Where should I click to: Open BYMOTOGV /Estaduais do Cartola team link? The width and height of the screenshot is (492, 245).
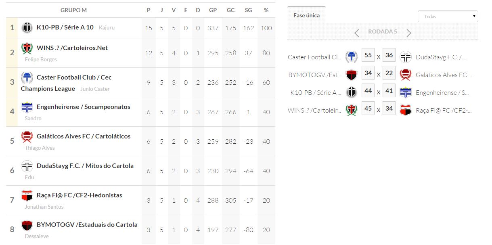87,225
